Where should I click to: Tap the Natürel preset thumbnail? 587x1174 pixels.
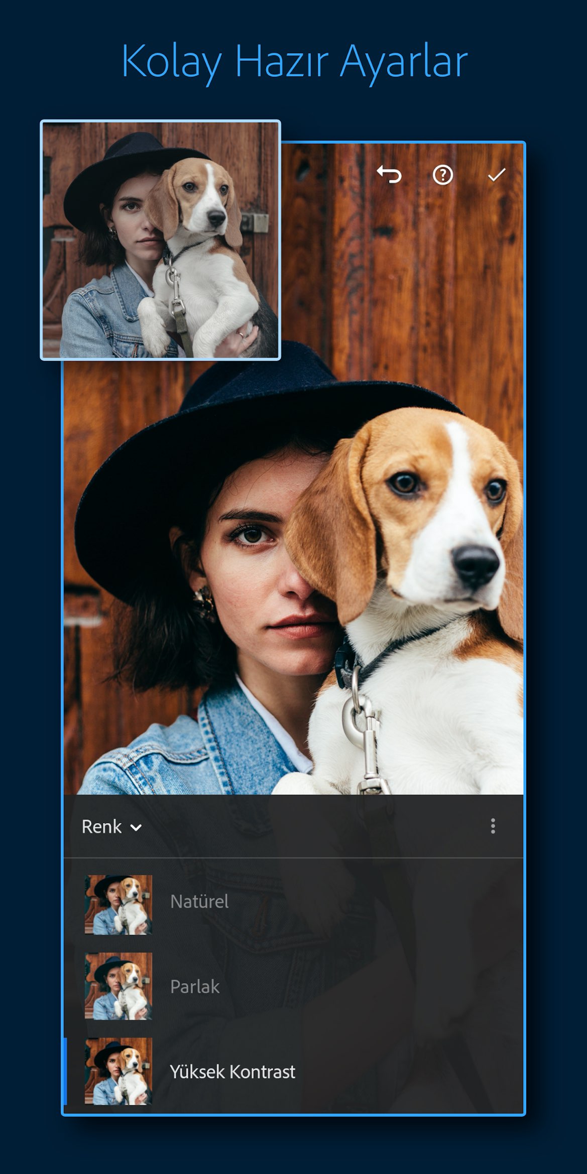118,905
